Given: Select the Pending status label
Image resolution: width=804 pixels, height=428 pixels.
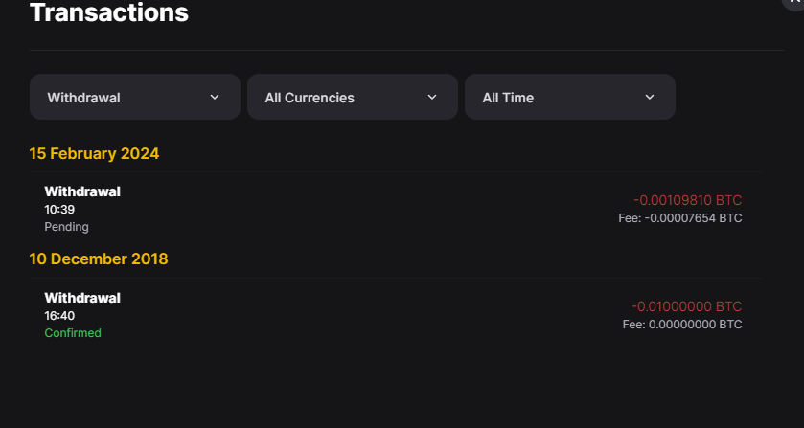Looking at the screenshot, I should click(67, 227).
